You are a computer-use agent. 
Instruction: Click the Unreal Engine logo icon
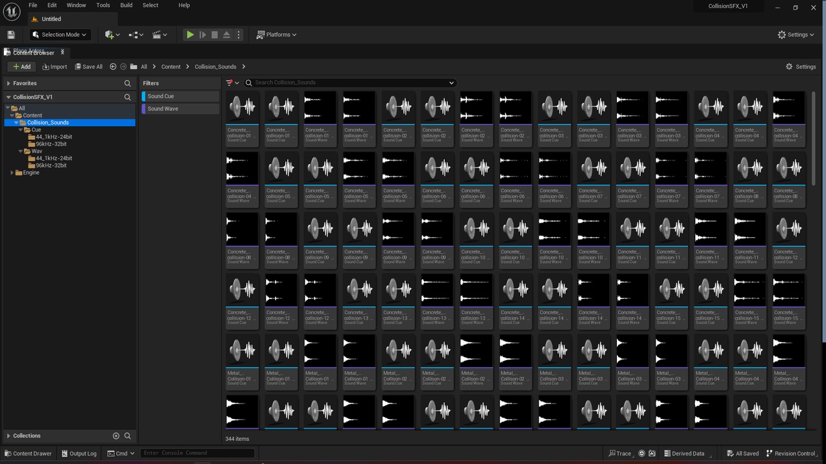point(12,12)
